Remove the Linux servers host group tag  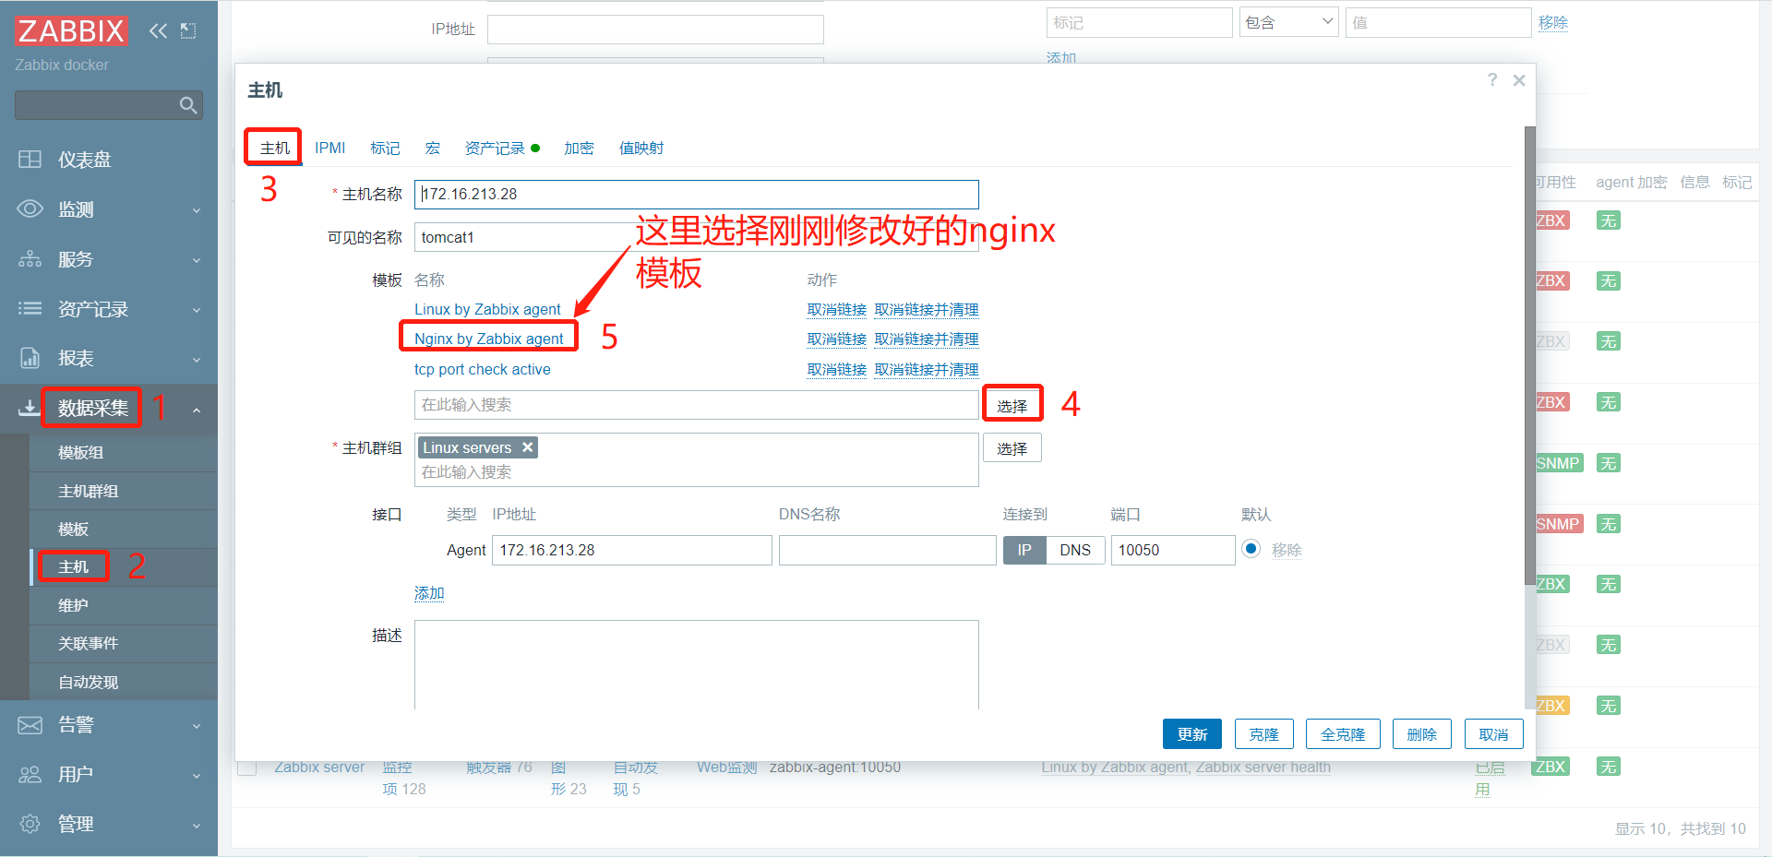[x=528, y=447]
